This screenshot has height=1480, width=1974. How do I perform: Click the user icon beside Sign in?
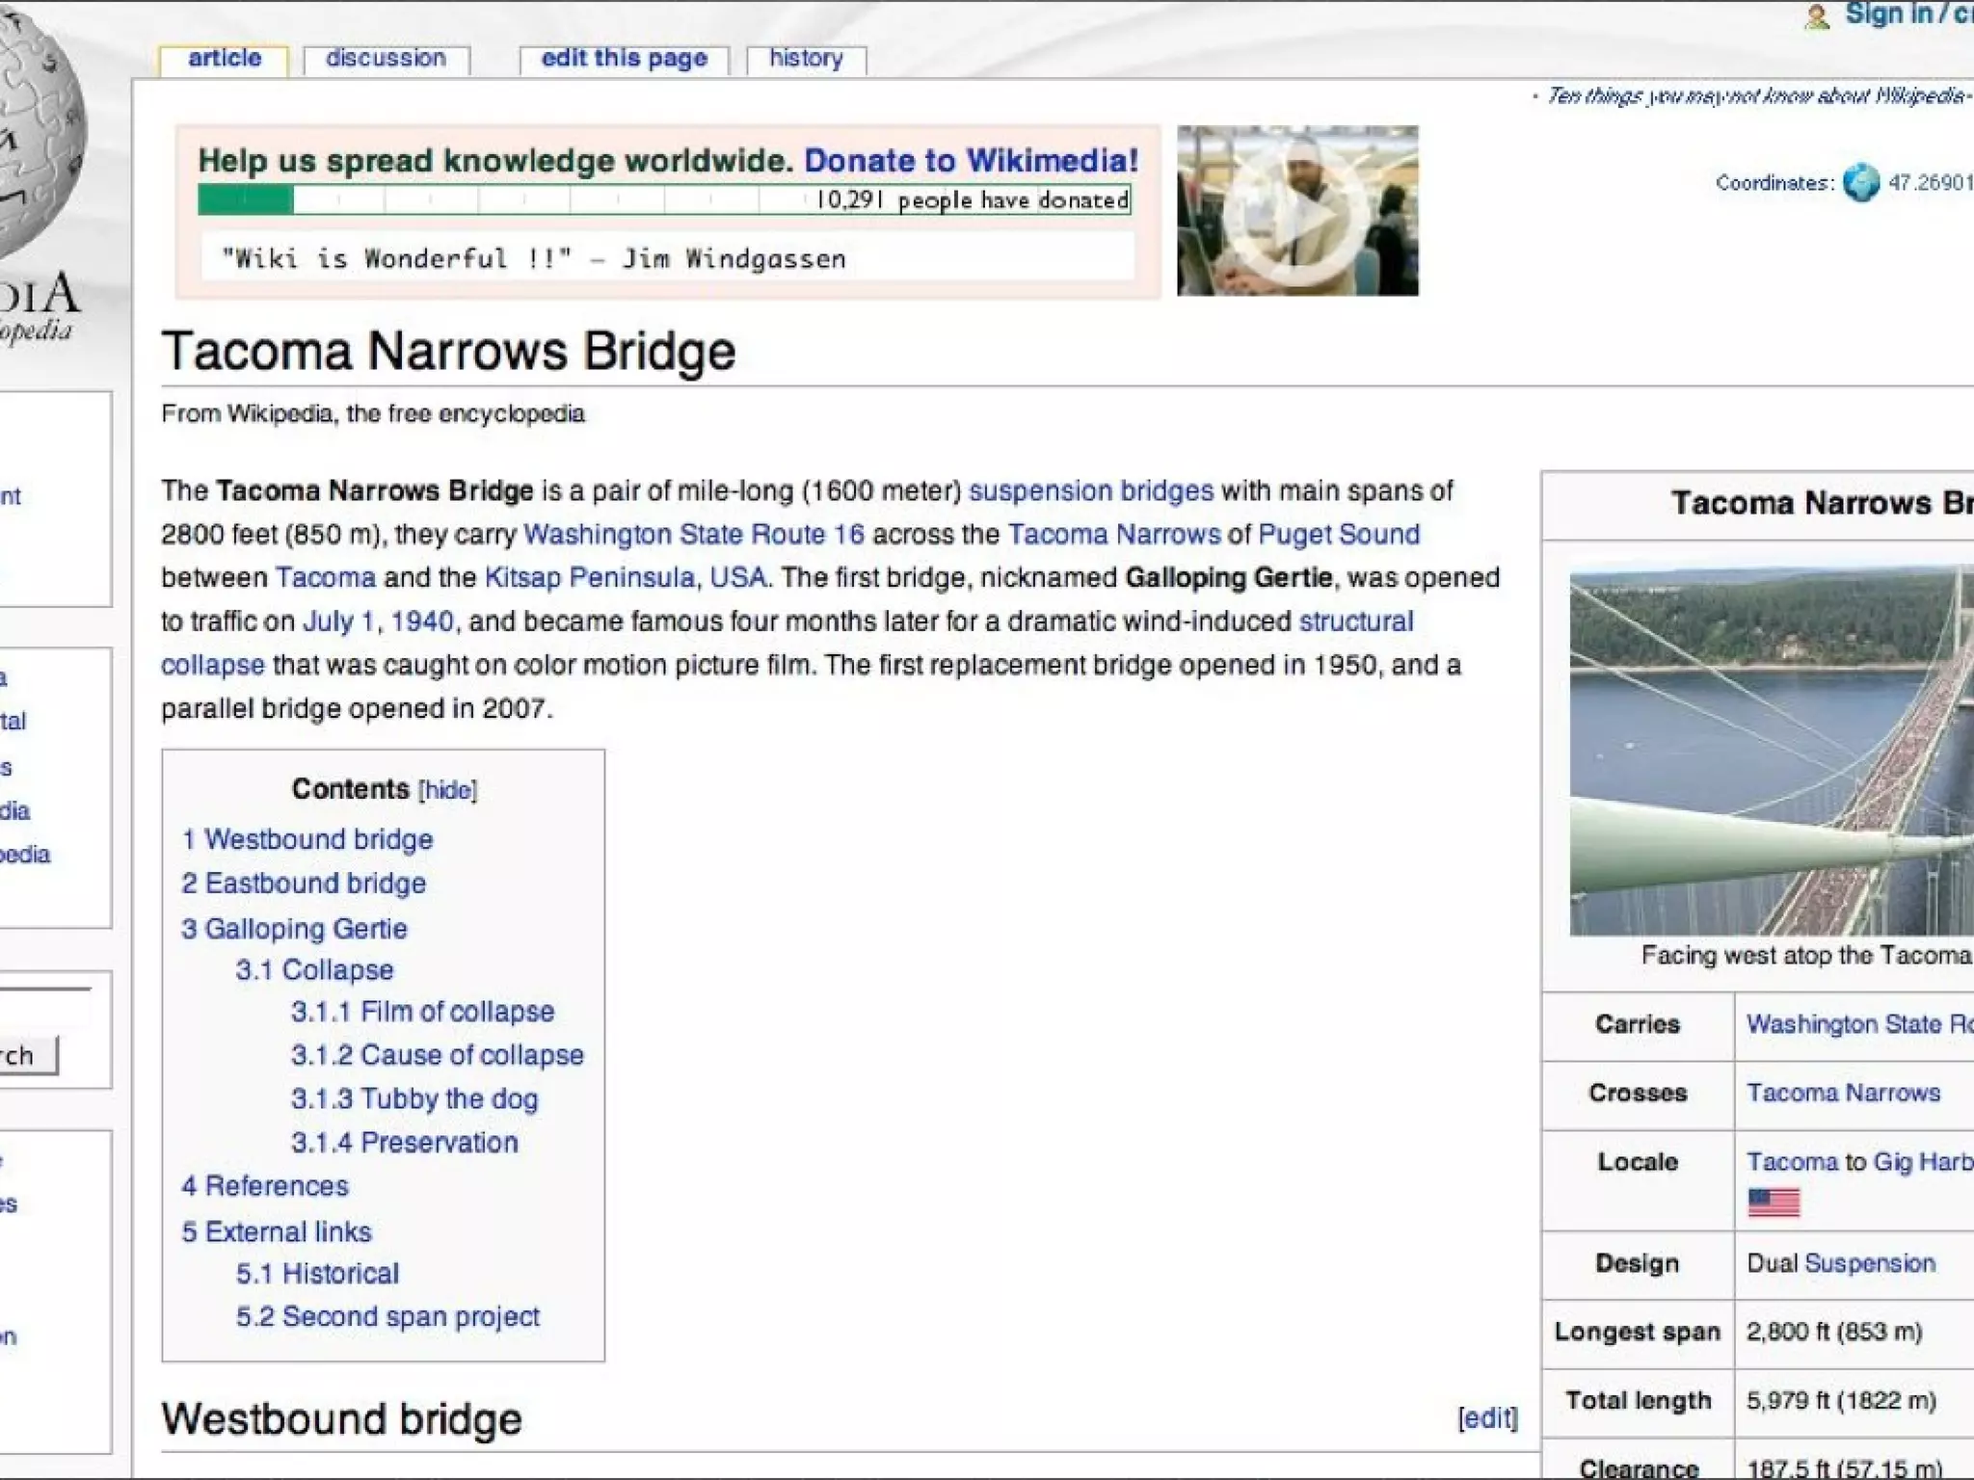[x=1817, y=16]
